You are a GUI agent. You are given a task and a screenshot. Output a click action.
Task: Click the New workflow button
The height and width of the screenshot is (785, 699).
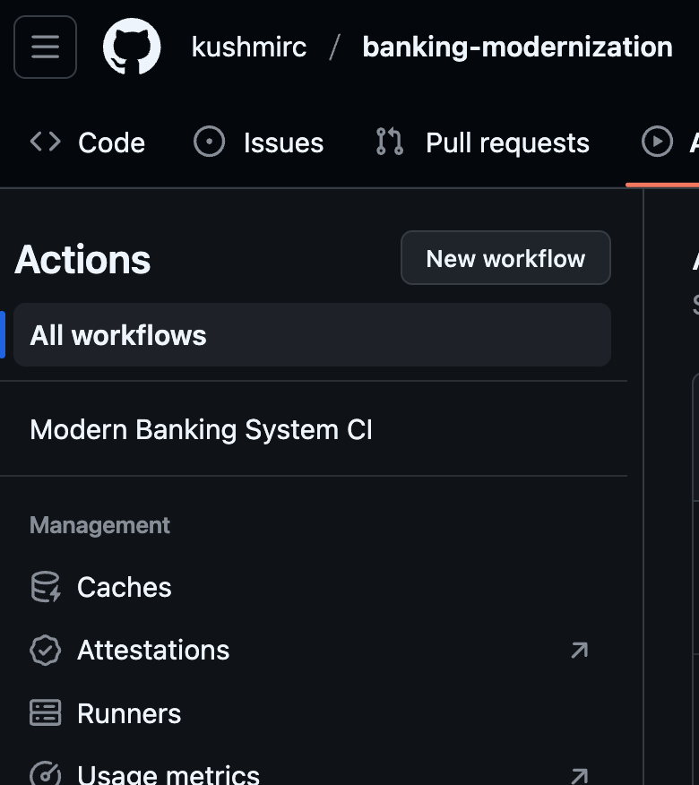[505, 258]
